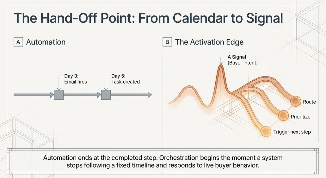The height and width of the screenshot is (178, 326).
Task: Click the boxed letter B badge
Action: pyautogui.click(x=167, y=42)
